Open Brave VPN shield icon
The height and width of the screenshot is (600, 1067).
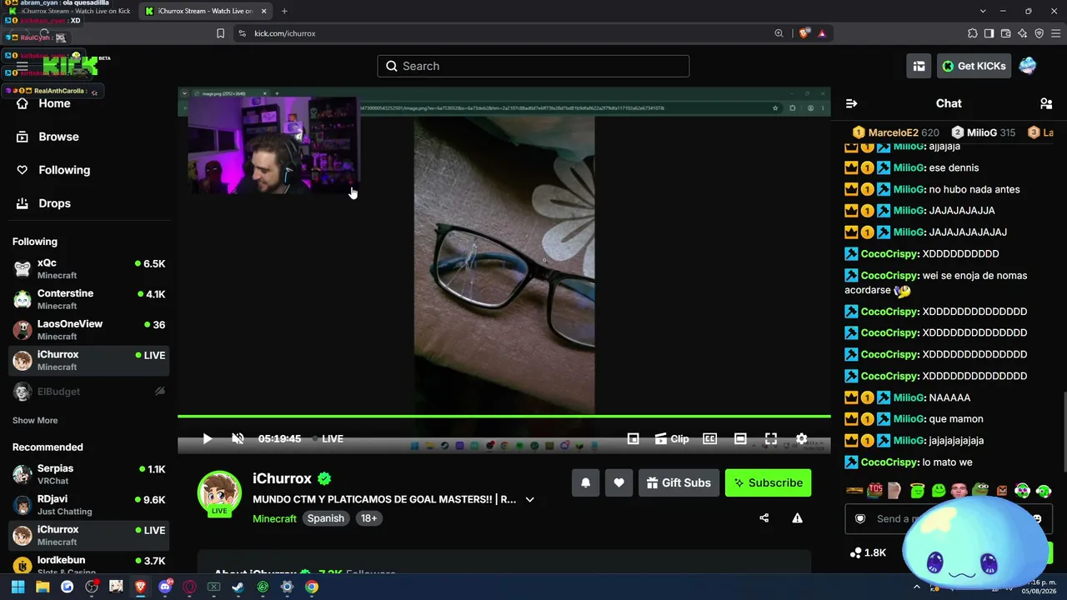(x=1039, y=33)
